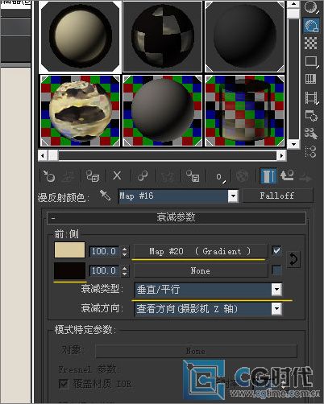Click the second 100.0 amount spinner arrows

(124, 270)
